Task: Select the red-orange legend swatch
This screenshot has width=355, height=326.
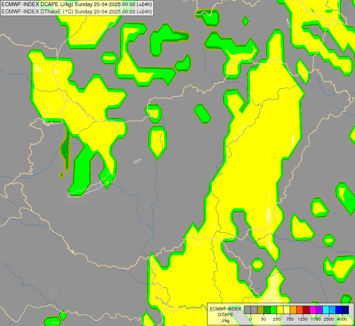Action: pyautogui.click(x=300, y=310)
